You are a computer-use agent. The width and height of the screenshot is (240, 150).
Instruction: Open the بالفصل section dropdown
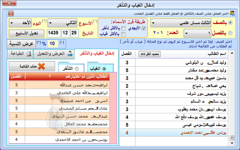tap(197, 33)
